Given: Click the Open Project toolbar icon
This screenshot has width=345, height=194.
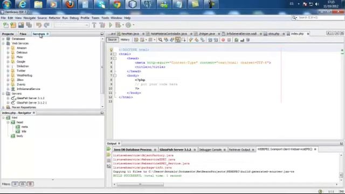Looking at the screenshot, I should [x=21, y=25].
